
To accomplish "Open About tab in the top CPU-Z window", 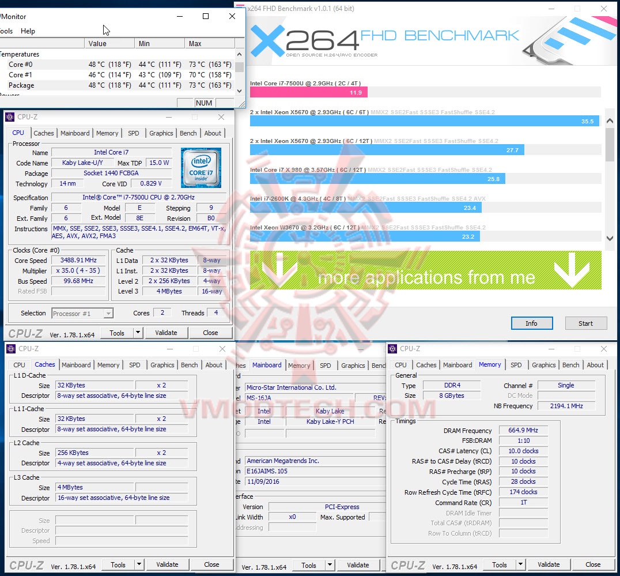I will (213, 133).
